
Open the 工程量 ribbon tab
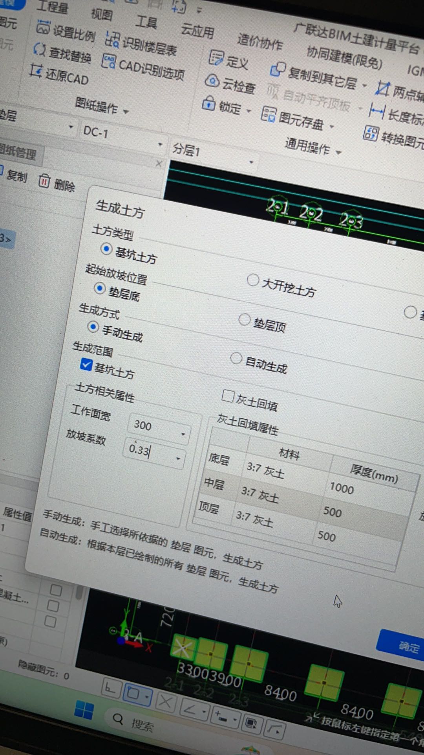click(x=52, y=7)
